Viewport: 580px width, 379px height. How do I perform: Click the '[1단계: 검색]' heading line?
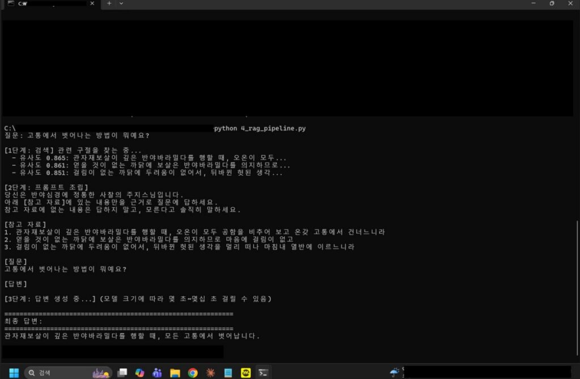point(73,150)
